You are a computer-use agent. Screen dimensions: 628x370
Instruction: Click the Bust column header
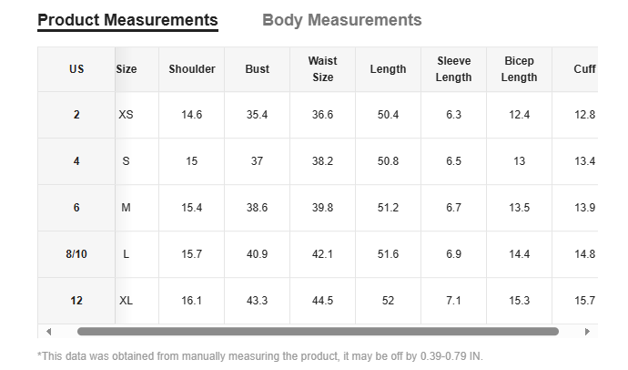click(x=258, y=69)
